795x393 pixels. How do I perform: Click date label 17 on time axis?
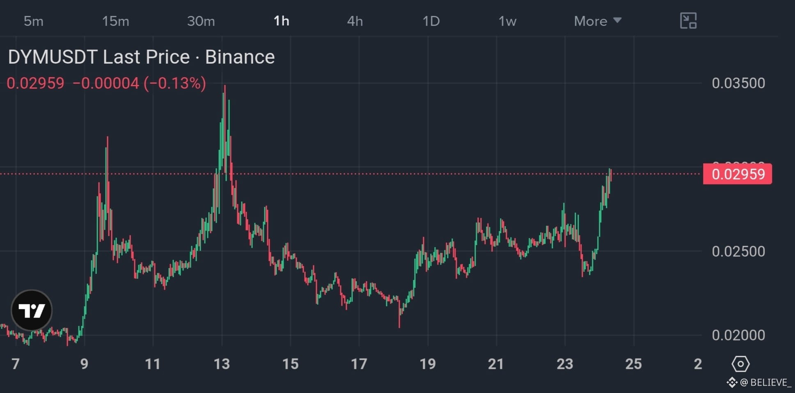pos(359,364)
